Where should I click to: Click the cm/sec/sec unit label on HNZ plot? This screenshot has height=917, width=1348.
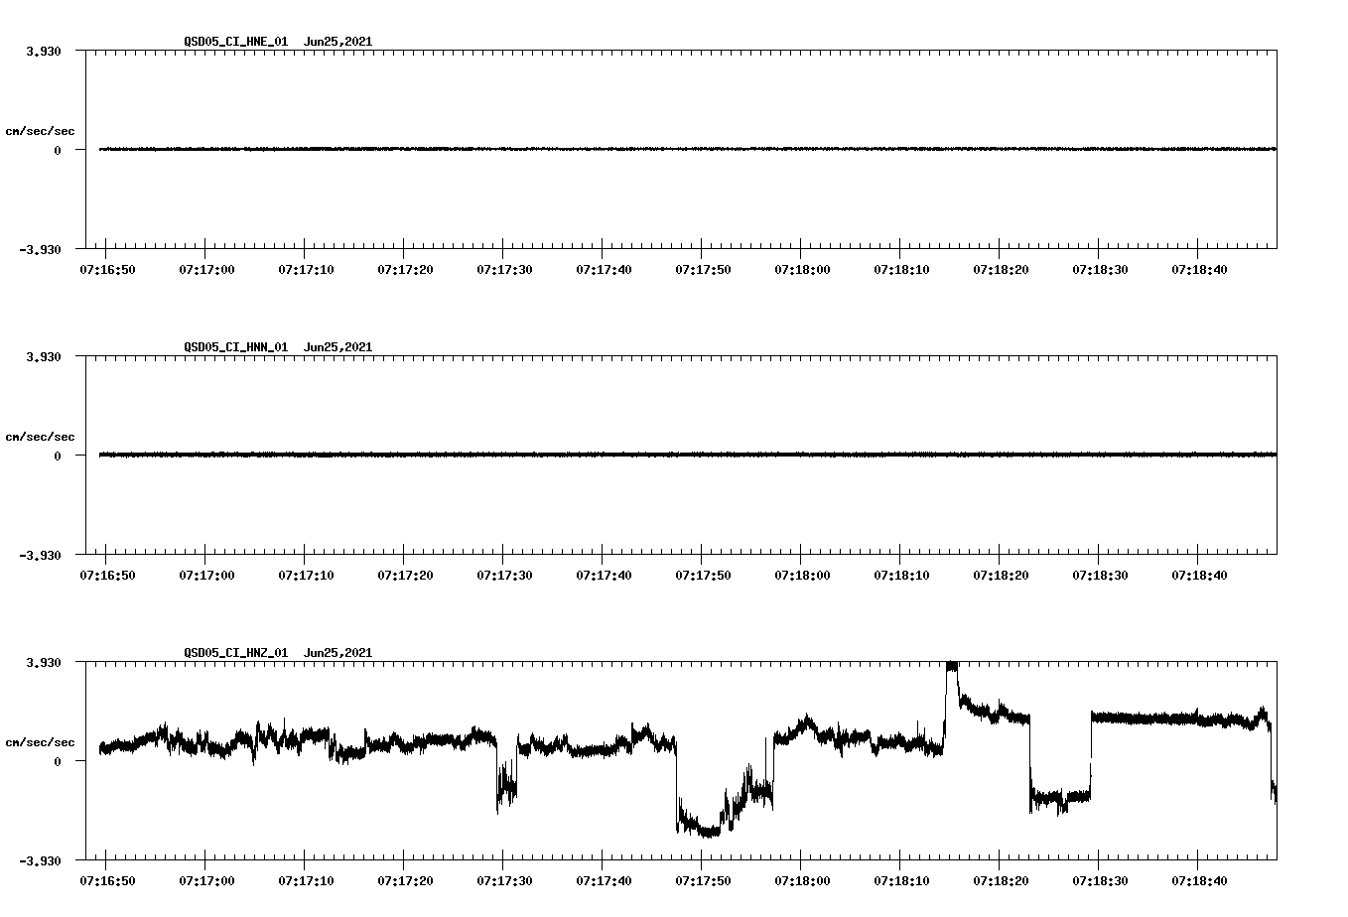point(40,742)
